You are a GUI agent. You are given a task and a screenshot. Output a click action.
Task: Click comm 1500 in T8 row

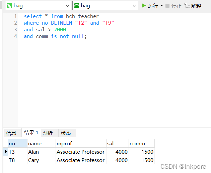coord(142,160)
